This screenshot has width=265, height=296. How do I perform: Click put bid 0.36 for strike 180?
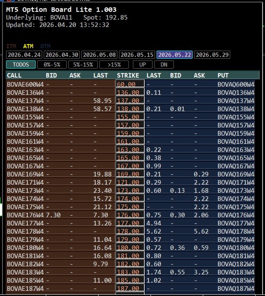click(177, 247)
